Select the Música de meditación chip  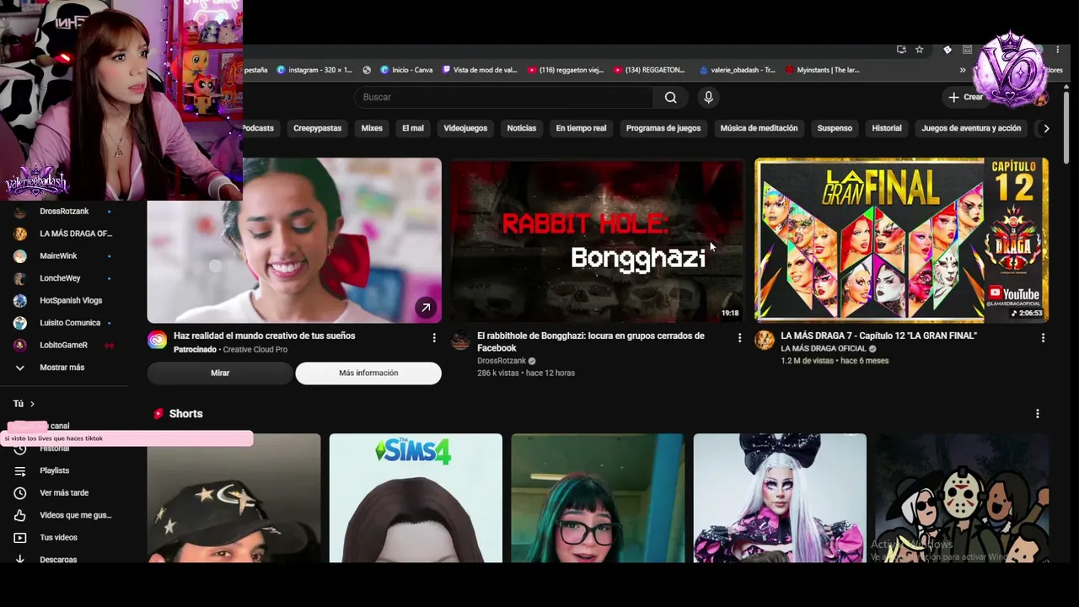tap(759, 128)
